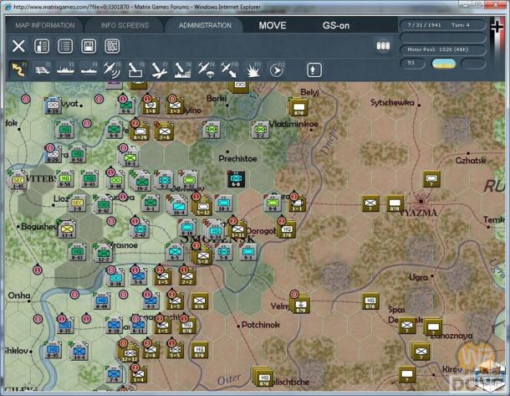510x396 pixels.
Task: Select the cyan 16-4 unit stack
Action: 179,206
